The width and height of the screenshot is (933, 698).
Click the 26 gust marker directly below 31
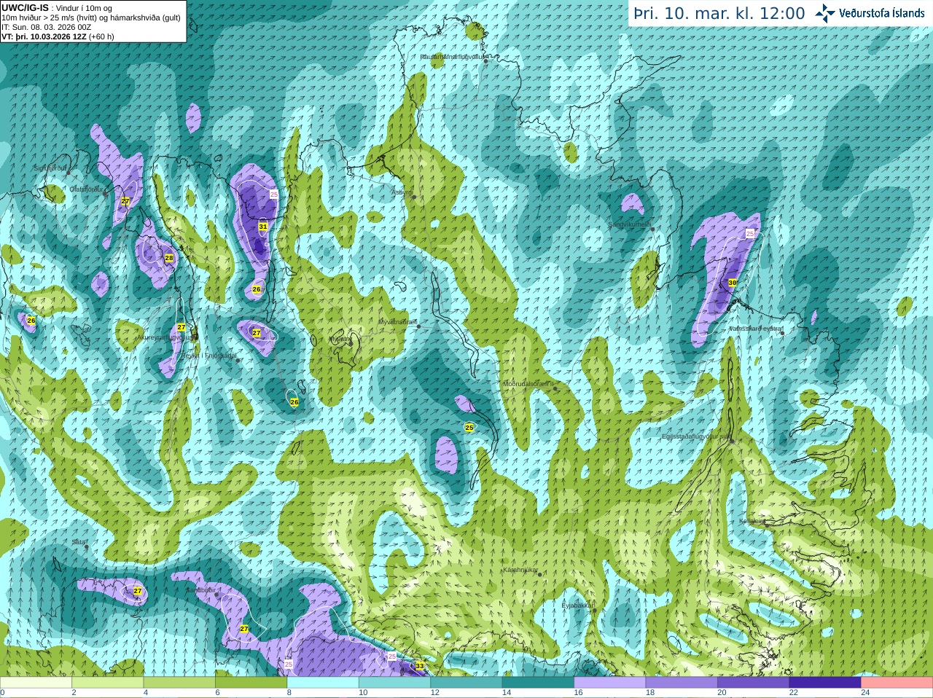click(257, 289)
